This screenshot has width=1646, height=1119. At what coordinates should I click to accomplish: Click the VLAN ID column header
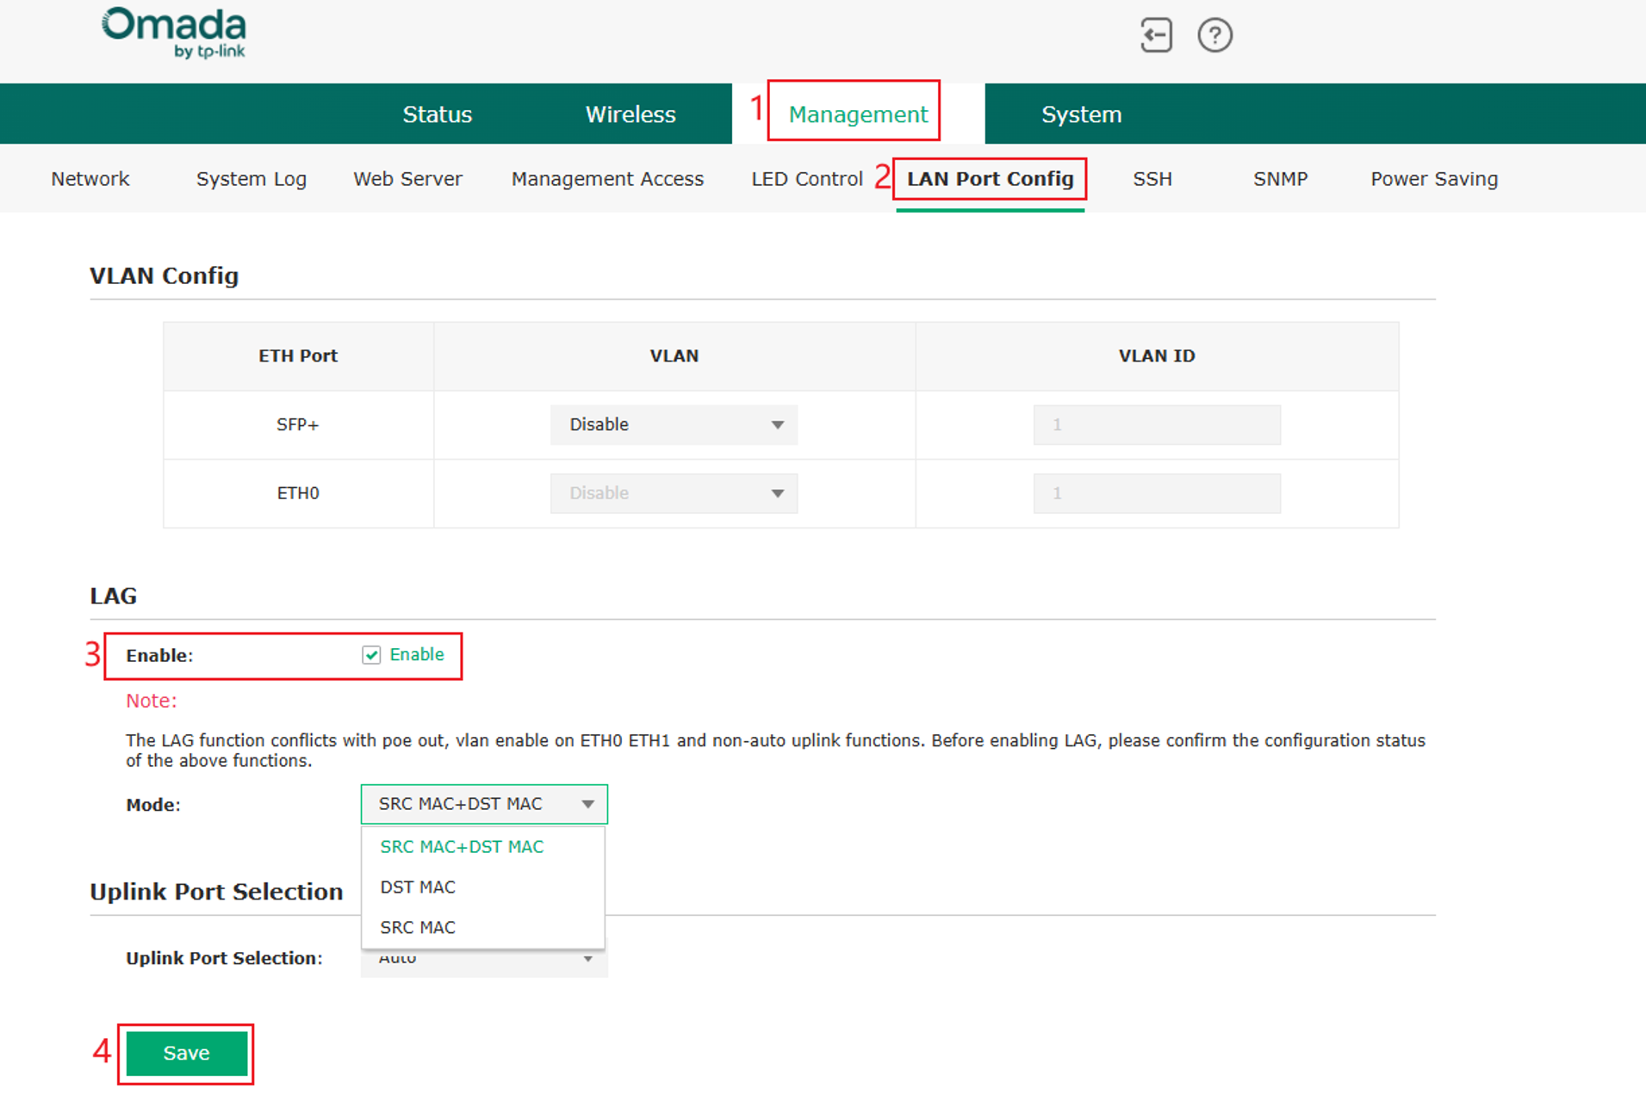click(1157, 355)
